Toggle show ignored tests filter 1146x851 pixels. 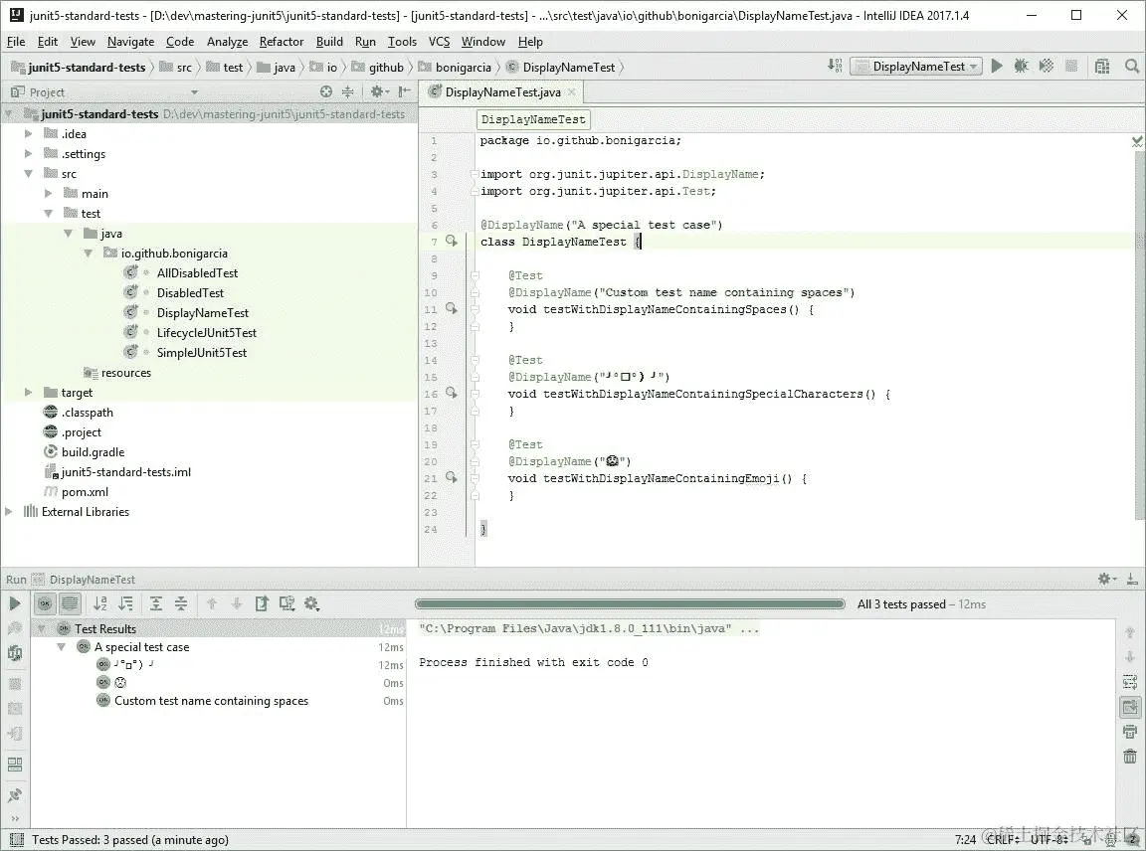(x=70, y=603)
